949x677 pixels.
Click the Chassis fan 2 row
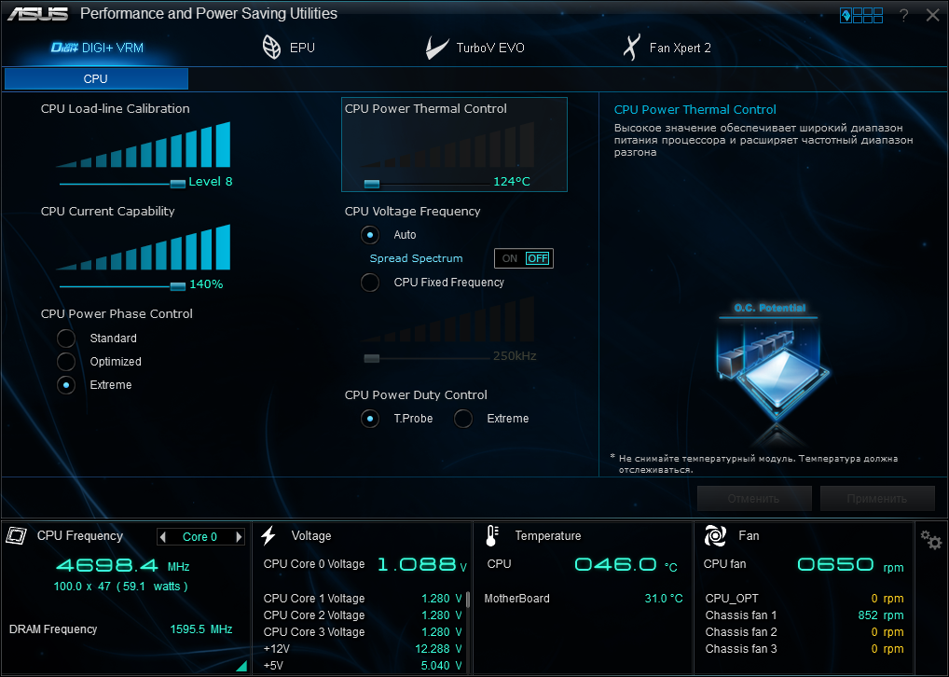pos(805,632)
